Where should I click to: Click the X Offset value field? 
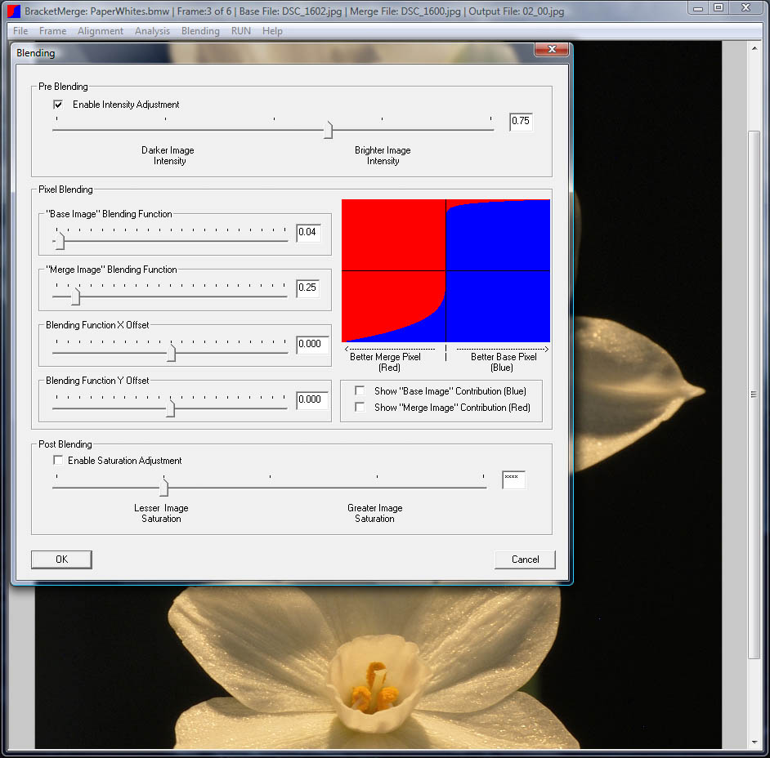[311, 345]
